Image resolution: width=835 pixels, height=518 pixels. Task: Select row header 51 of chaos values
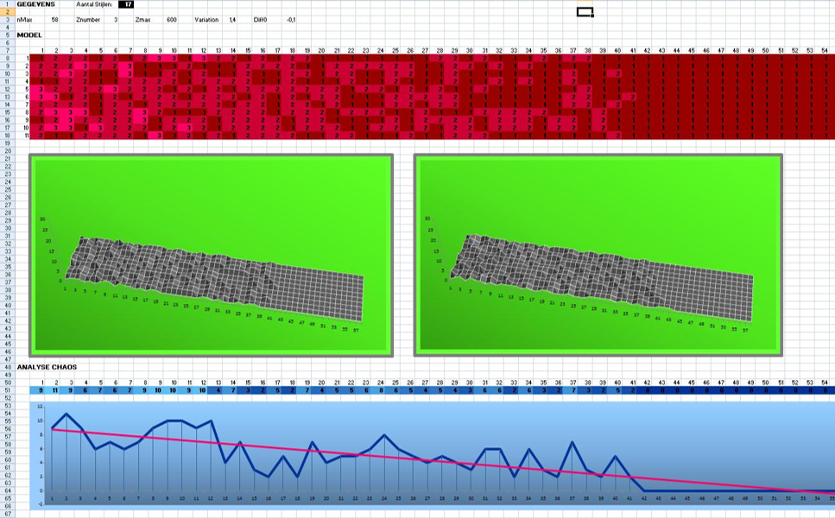[x=8, y=390]
